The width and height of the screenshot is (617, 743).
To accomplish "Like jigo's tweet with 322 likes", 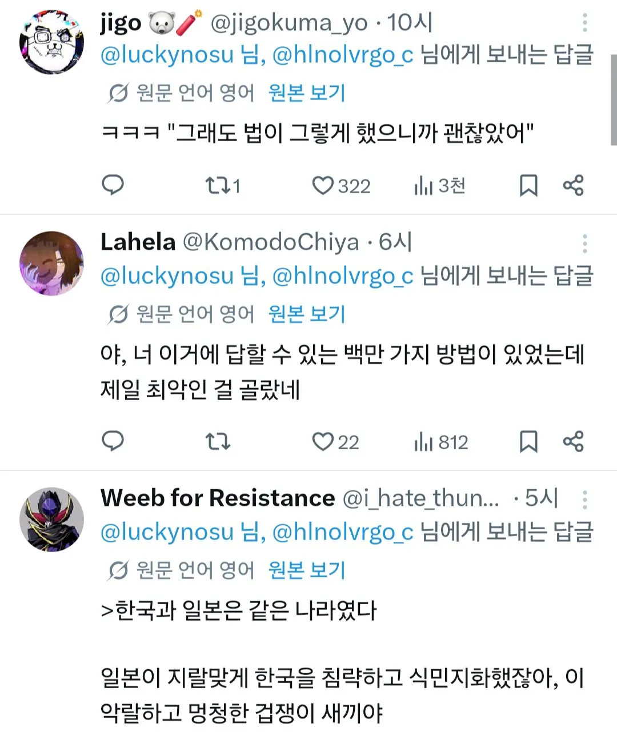I will (x=323, y=185).
